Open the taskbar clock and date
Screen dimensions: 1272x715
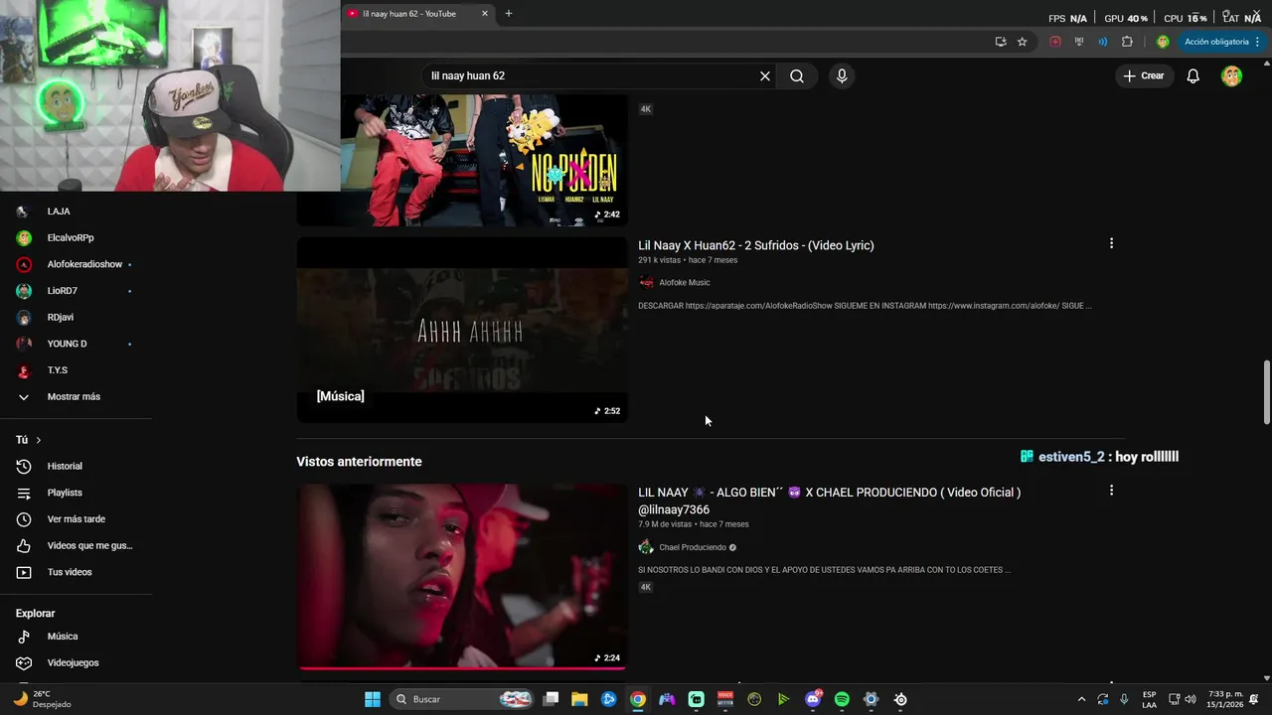coord(1225,699)
